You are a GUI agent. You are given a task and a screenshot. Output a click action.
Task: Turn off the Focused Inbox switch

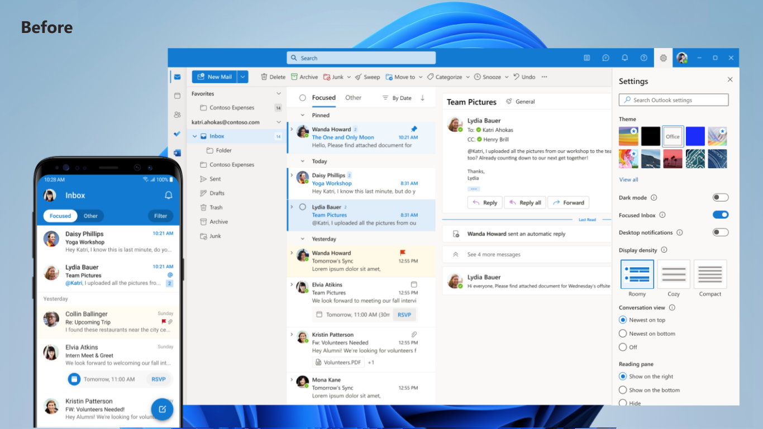tap(721, 215)
